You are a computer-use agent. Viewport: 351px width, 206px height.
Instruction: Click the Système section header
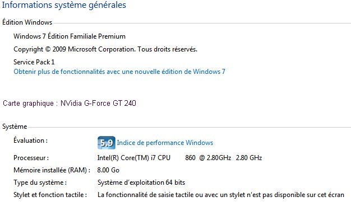(15, 127)
